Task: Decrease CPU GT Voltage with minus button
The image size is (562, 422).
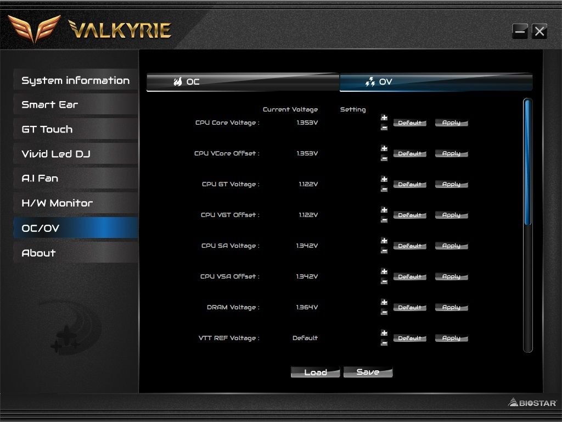Action: click(384, 189)
